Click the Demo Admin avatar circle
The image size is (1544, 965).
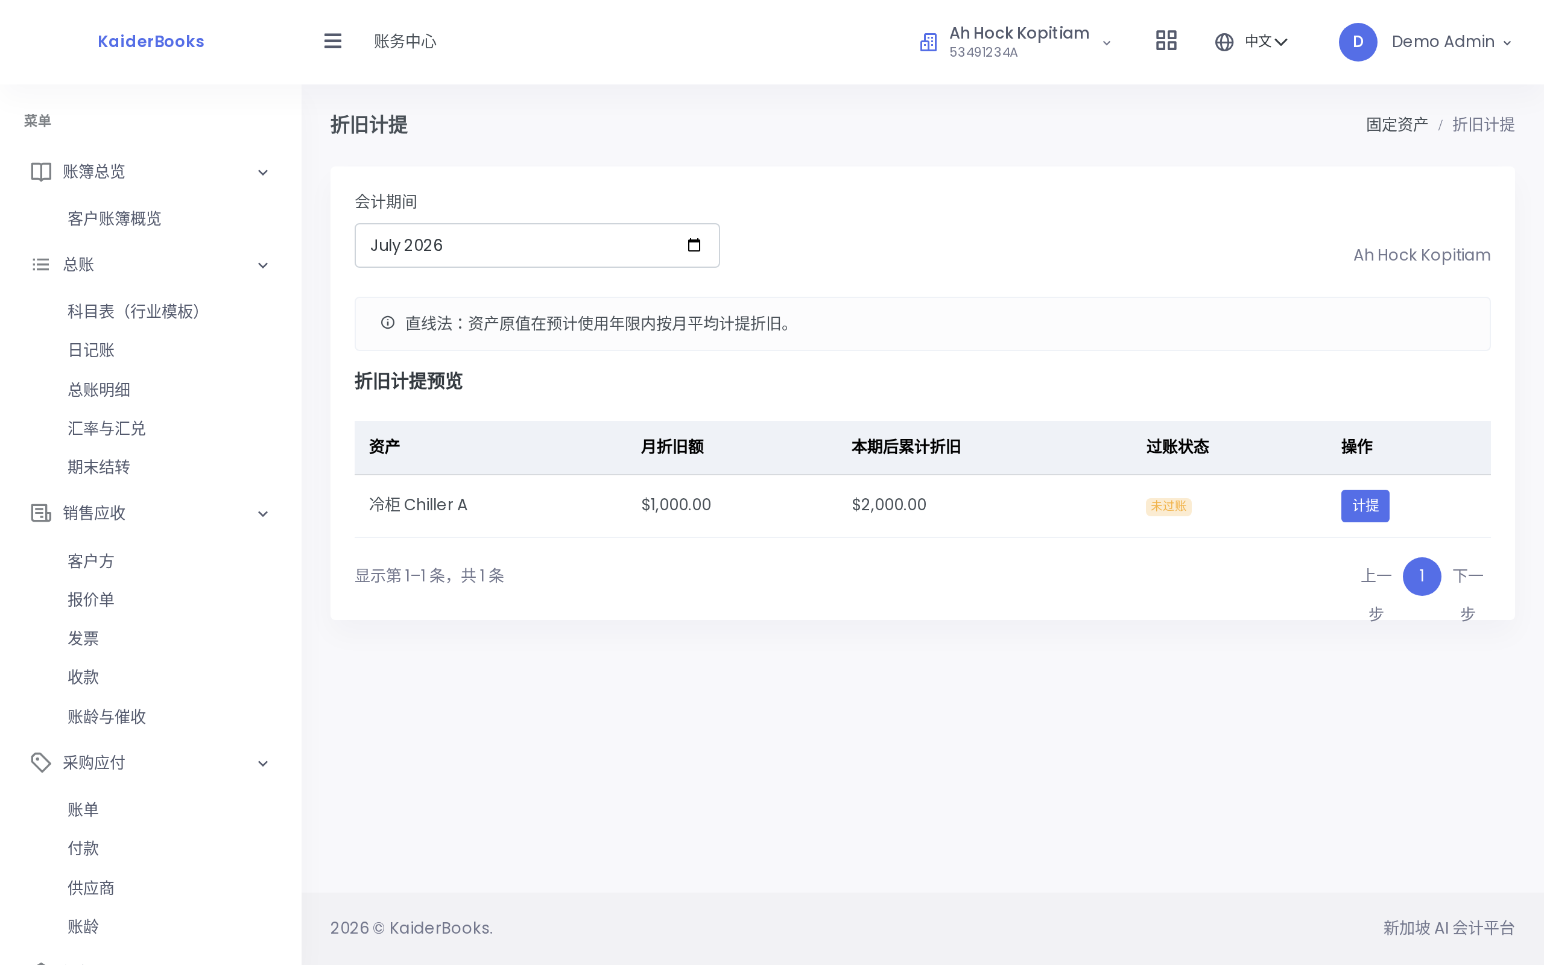pyautogui.click(x=1358, y=42)
